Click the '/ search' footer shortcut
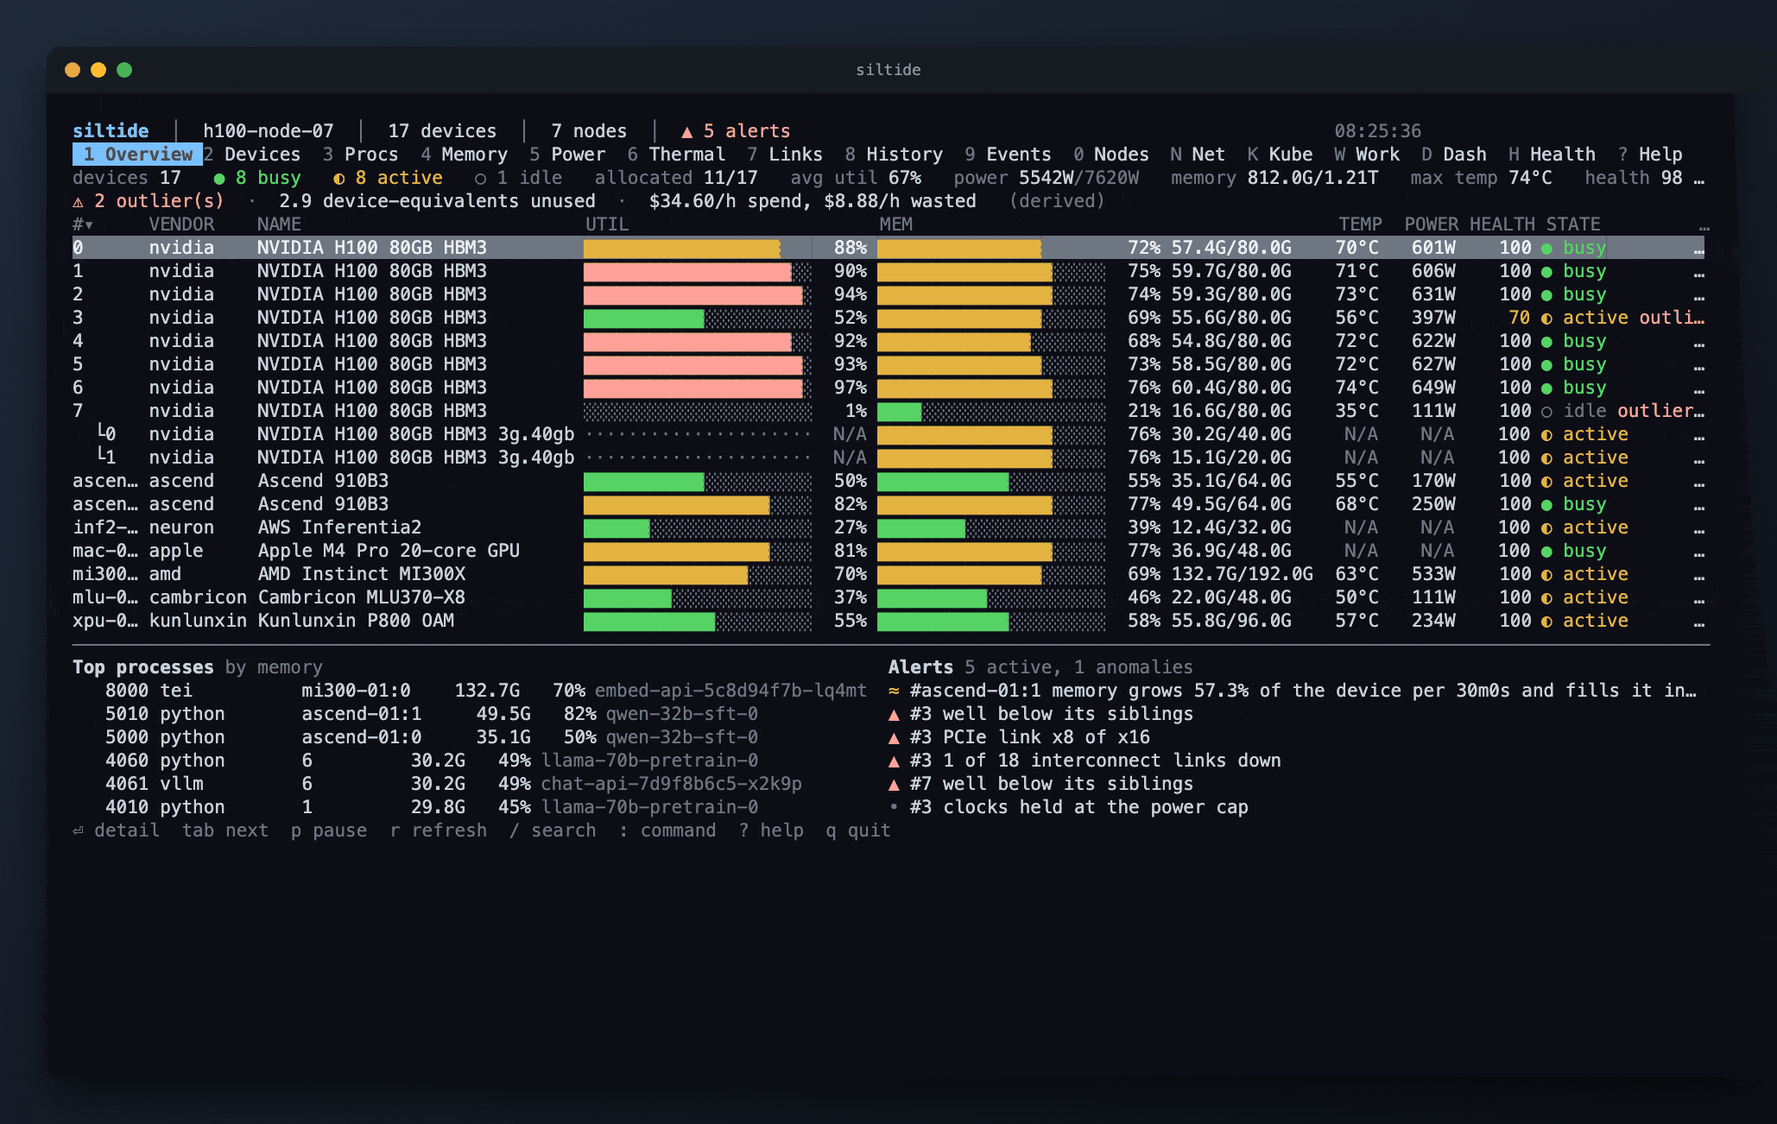This screenshot has height=1124, width=1777. coord(553,830)
